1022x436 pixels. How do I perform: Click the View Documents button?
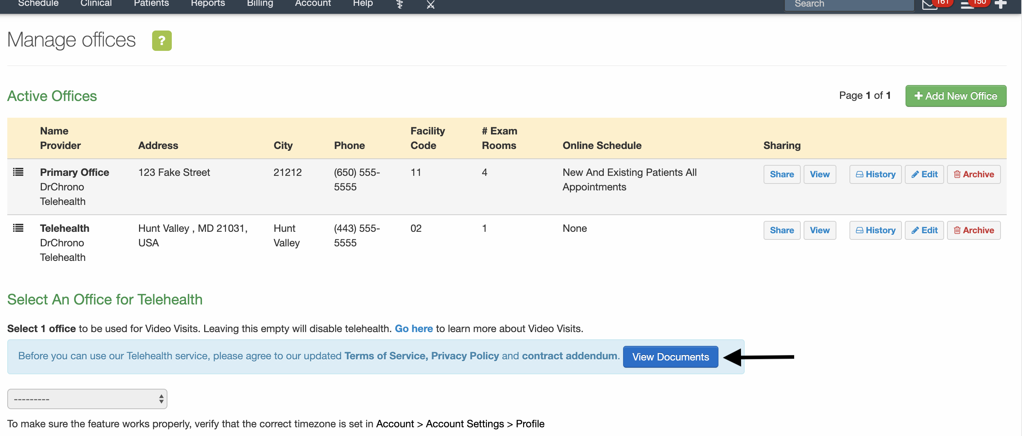[670, 357]
